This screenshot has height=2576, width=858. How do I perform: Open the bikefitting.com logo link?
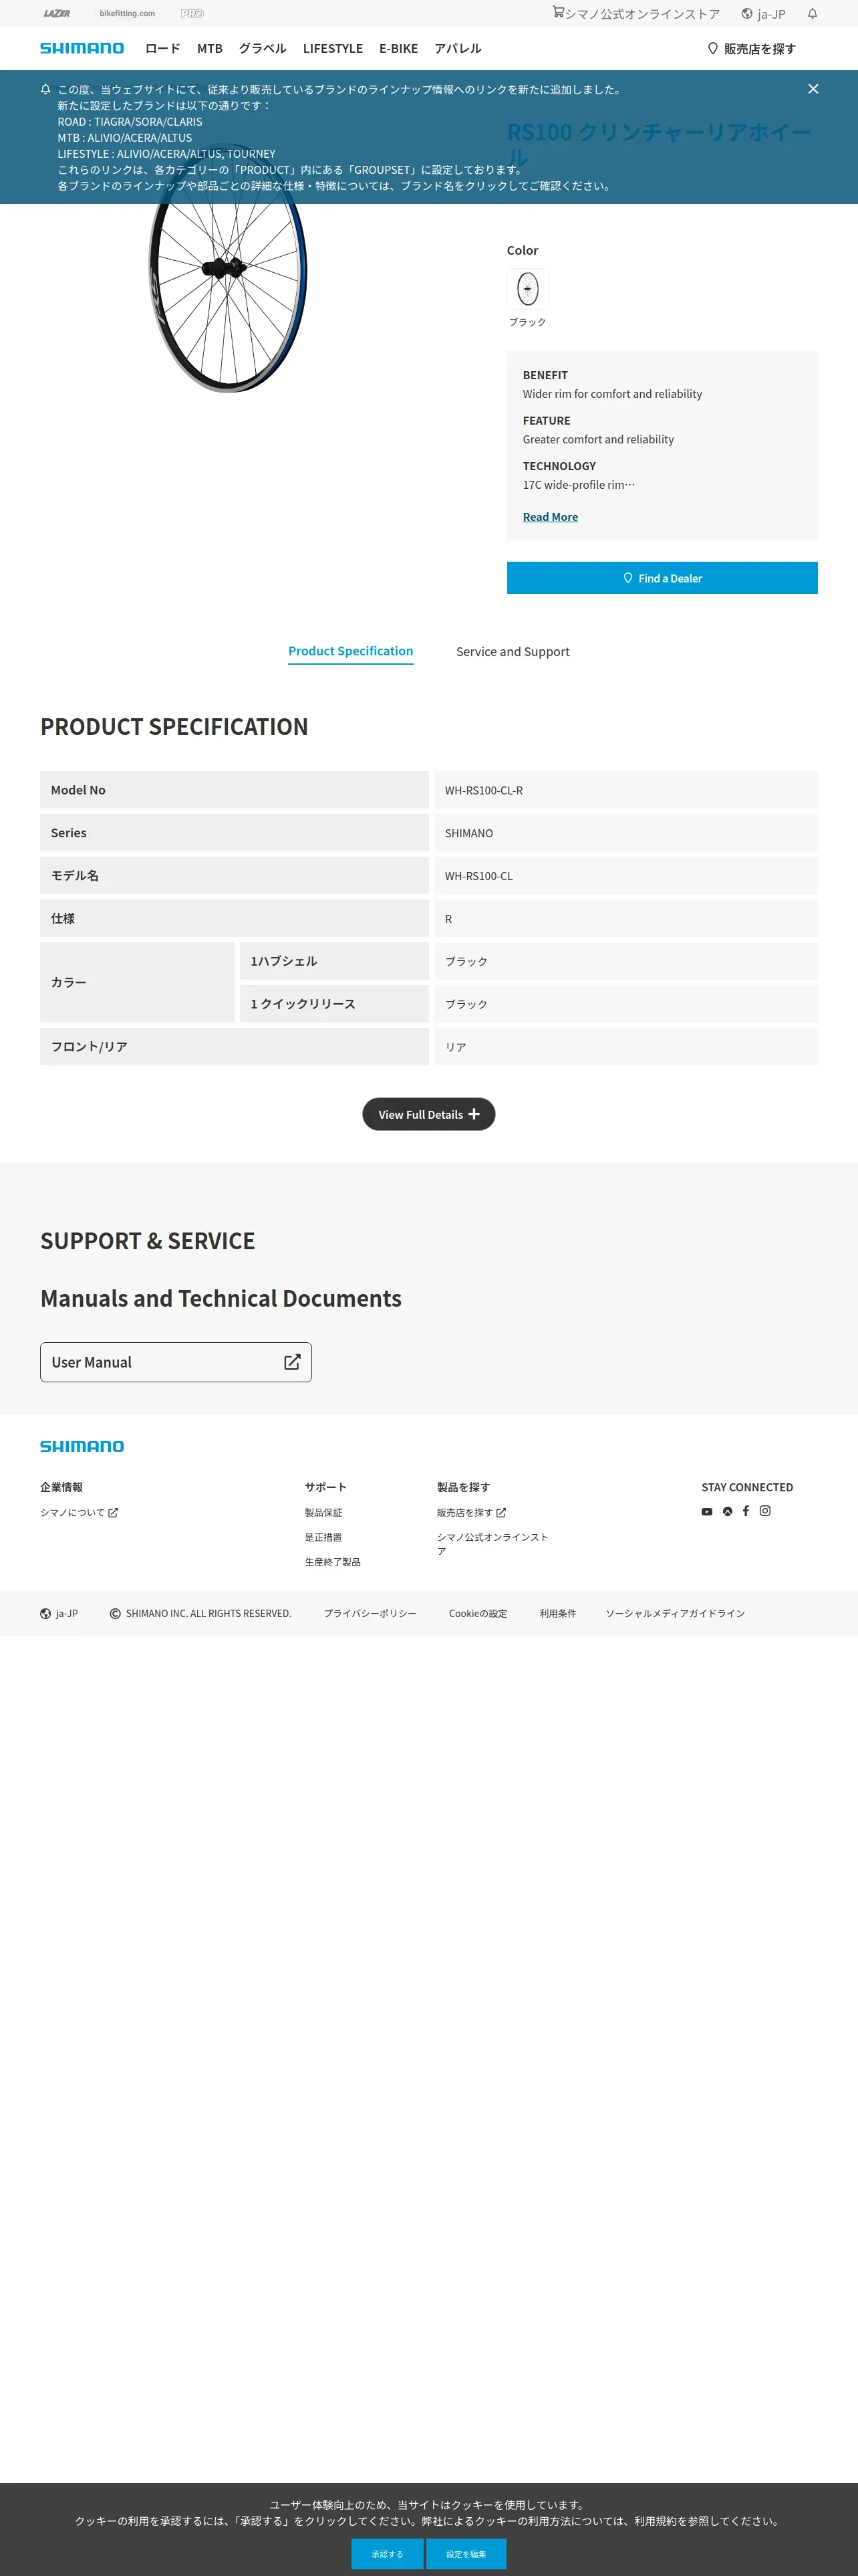[x=127, y=13]
